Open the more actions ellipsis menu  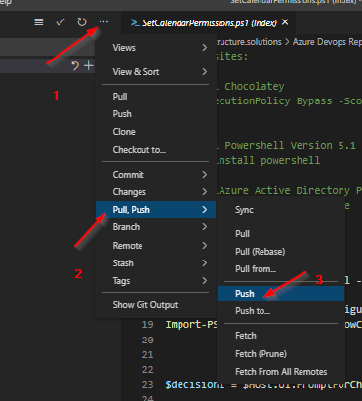click(x=103, y=22)
